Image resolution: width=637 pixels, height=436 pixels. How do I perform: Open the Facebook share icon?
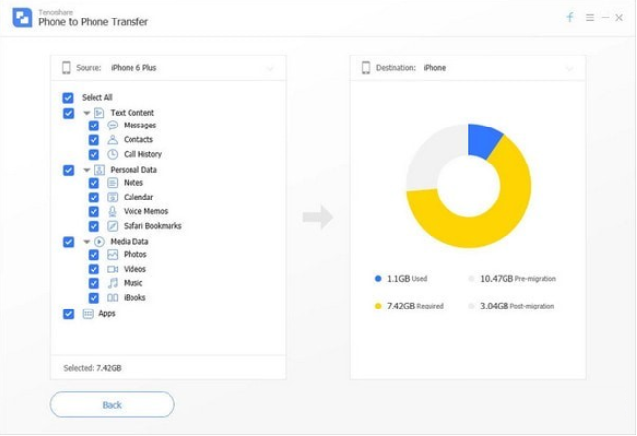pyautogui.click(x=570, y=18)
